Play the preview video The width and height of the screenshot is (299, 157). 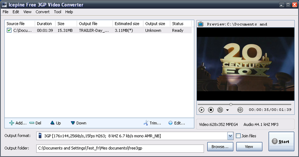pos(201,110)
